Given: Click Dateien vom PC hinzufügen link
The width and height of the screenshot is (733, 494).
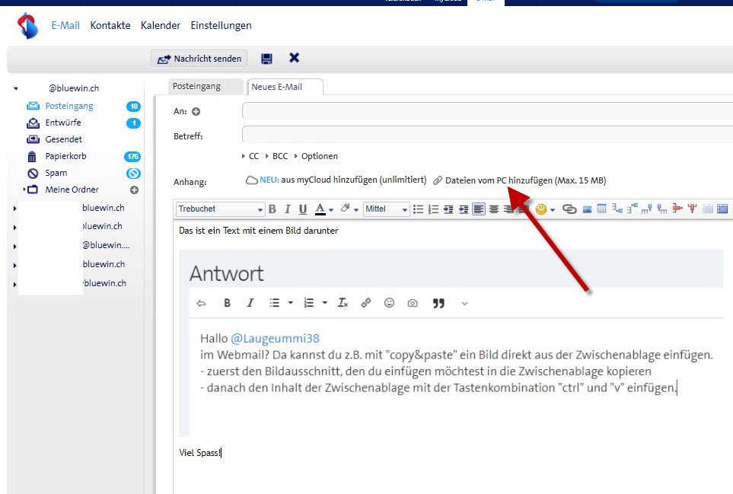Looking at the screenshot, I should coord(524,180).
